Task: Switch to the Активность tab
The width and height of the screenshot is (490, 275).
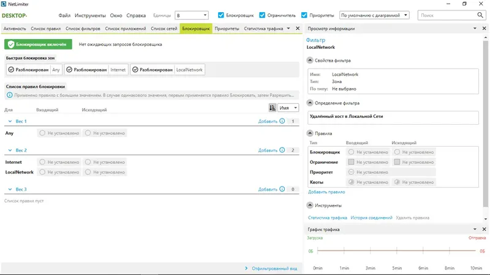Action: 15,28
